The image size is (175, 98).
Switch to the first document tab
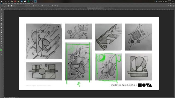tap(11, 8)
